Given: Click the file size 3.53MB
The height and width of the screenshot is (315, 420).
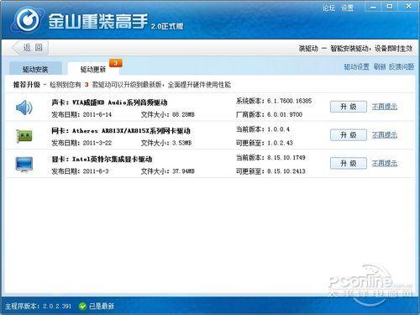Looking at the screenshot, I should pos(182,143).
